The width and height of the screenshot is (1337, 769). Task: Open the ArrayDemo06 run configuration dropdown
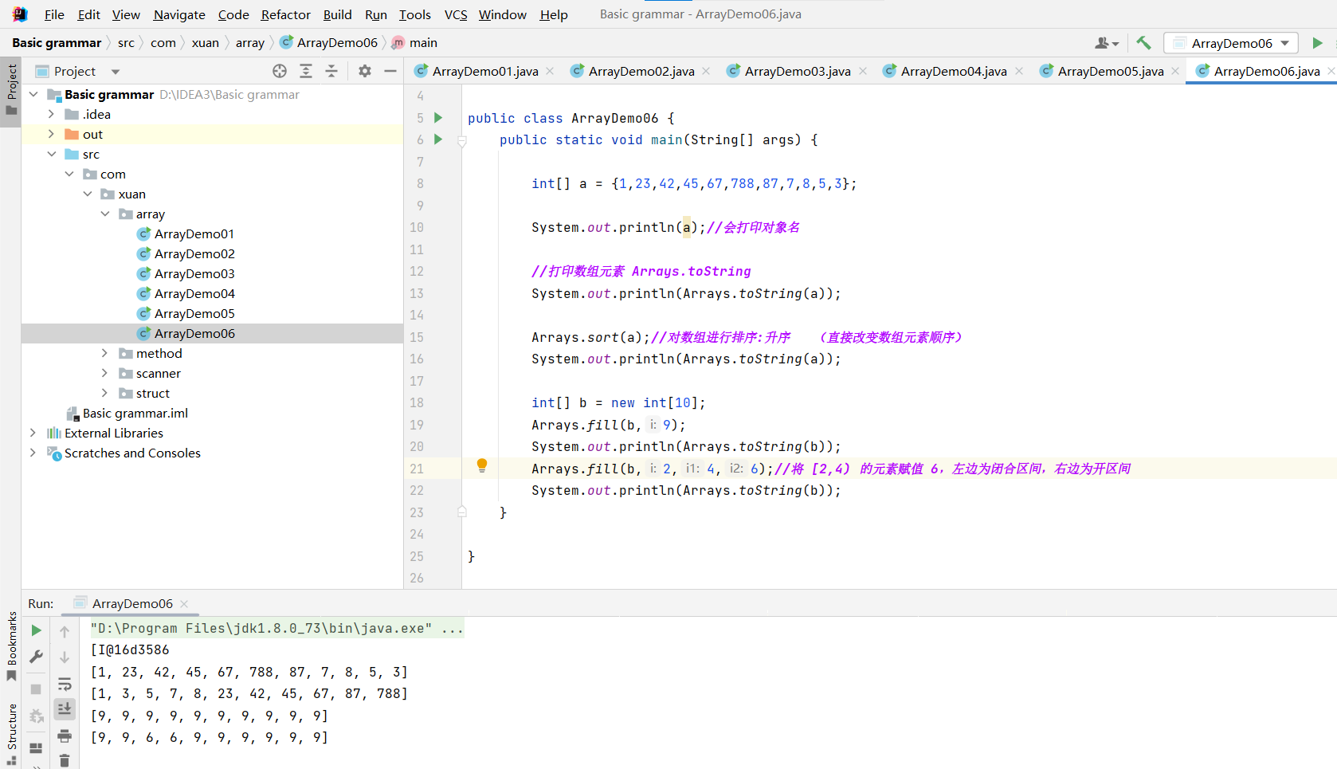(1231, 43)
